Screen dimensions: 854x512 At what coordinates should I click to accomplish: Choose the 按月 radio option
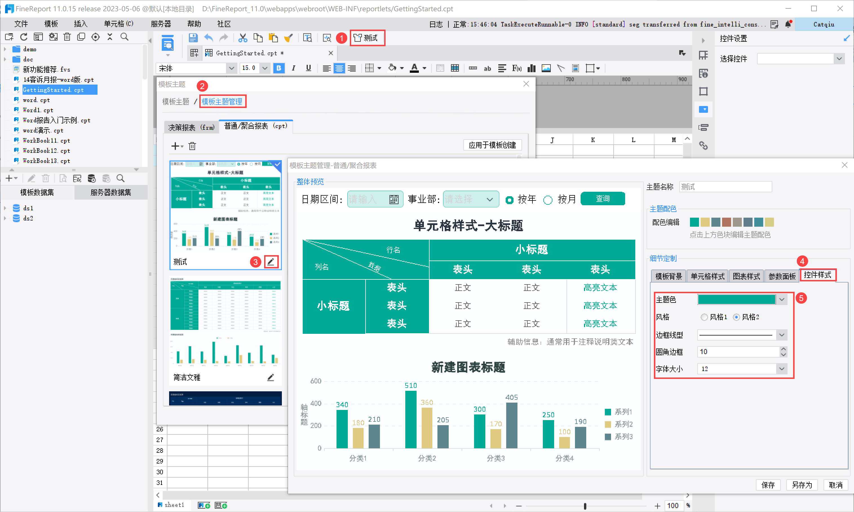pyautogui.click(x=548, y=200)
